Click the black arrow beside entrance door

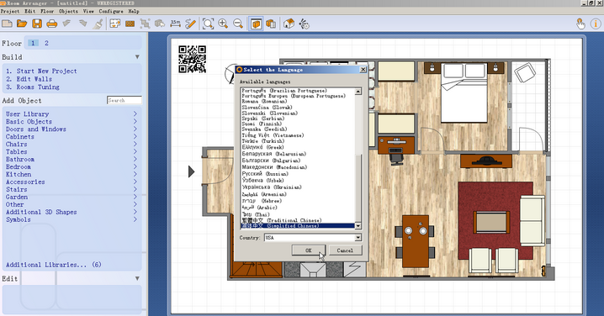[x=192, y=171]
